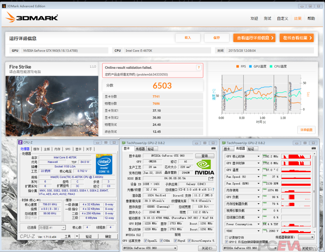The height and width of the screenshot is (252, 325).
Task: Open the Fan Speed (RPM) sensor dropdown
Action: point(258,183)
